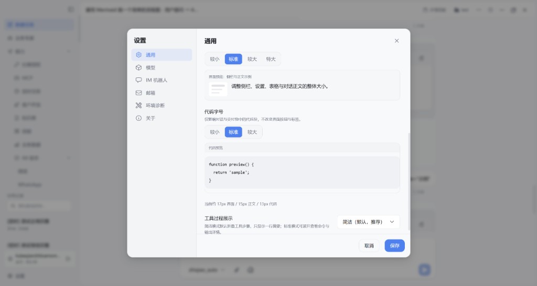Click the 代码字号 heading
Screen dimensions: 537x286
(214, 111)
